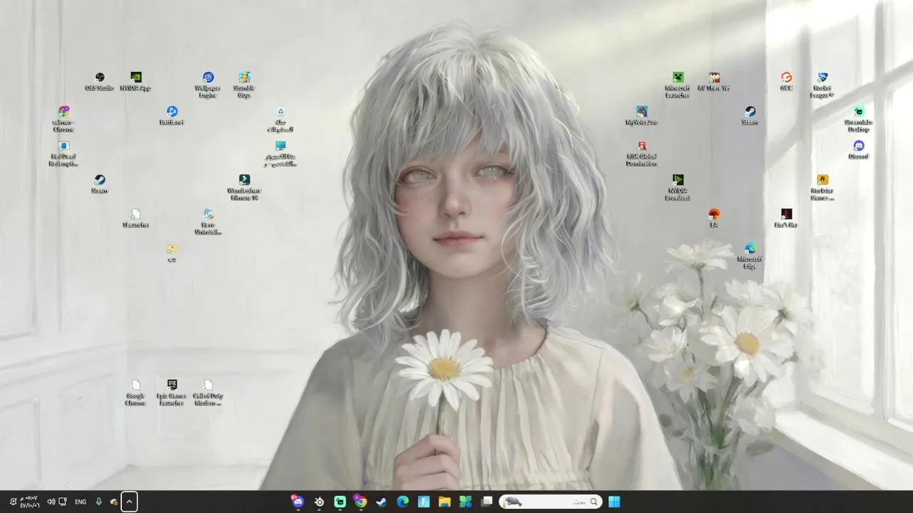Select the dark red-striped icon beside EA
The width and height of the screenshot is (913, 513).
point(786,218)
